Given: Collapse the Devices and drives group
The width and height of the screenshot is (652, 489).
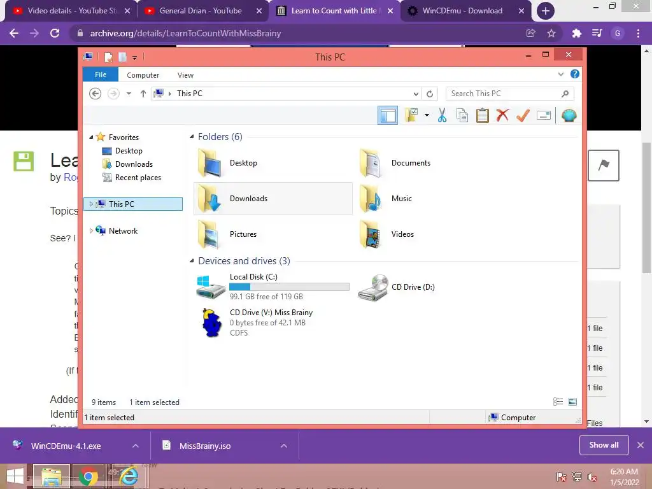Looking at the screenshot, I should click(x=192, y=261).
